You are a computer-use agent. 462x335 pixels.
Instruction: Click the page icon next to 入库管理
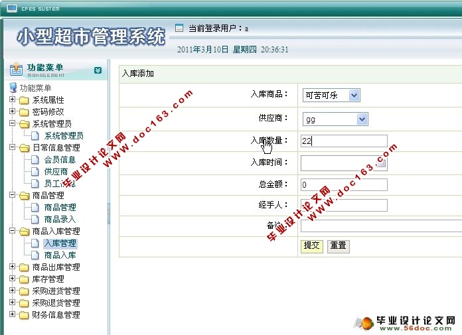pyautogui.click(x=35, y=243)
